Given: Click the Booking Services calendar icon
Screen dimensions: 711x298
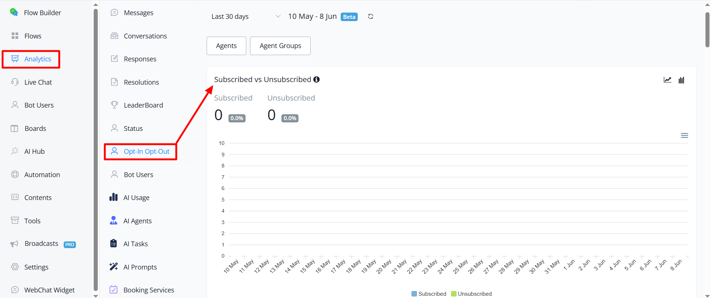Looking at the screenshot, I should (113, 289).
